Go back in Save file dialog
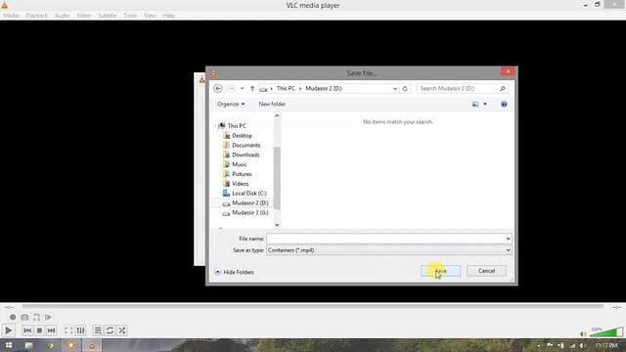The image size is (626, 352). pyautogui.click(x=218, y=89)
